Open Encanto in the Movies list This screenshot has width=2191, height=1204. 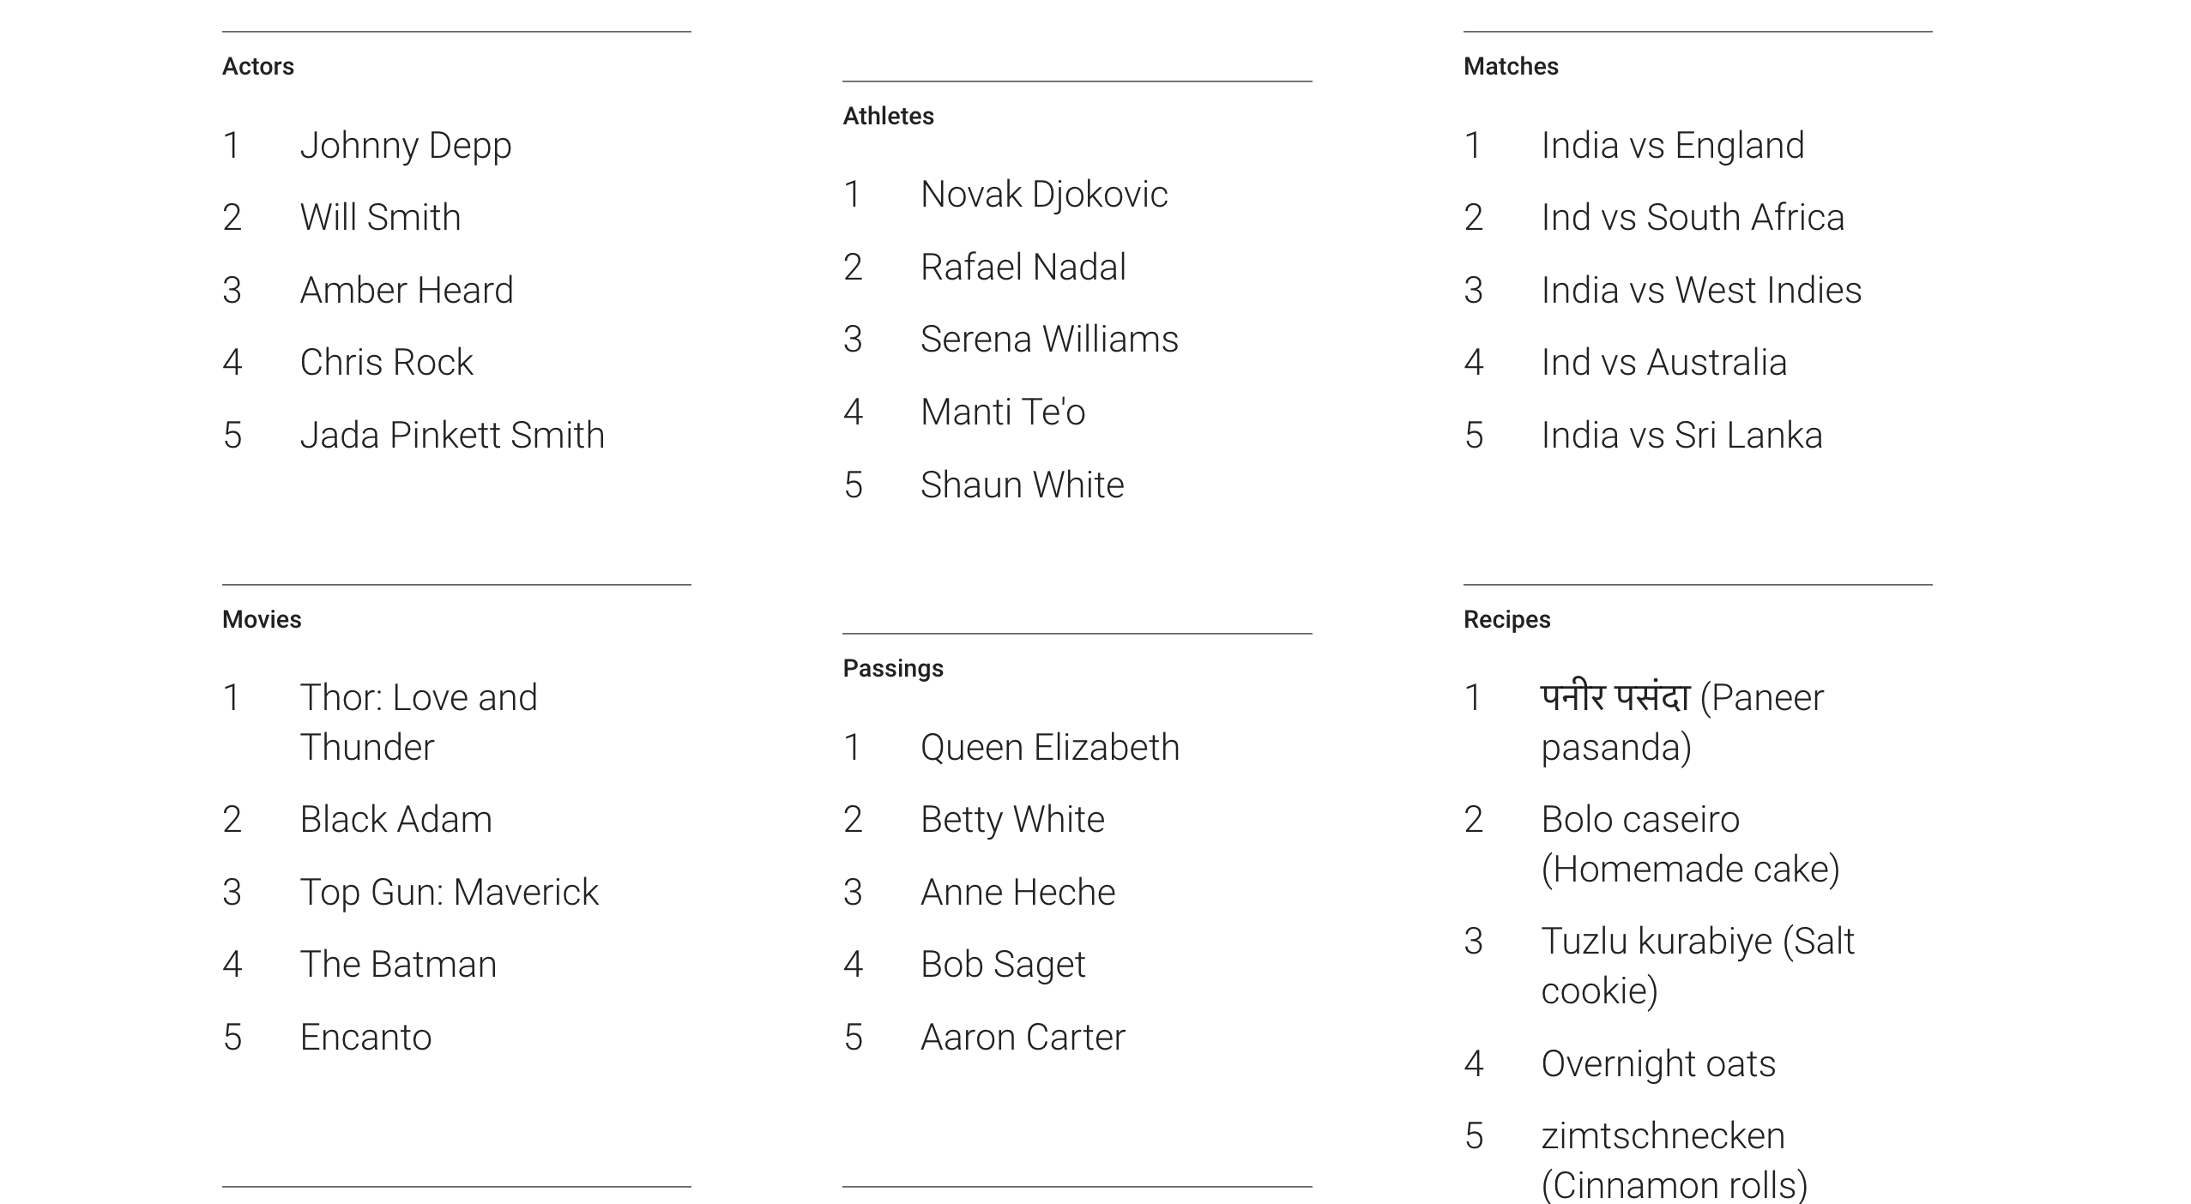pyautogui.click(x=365, y=1038)
